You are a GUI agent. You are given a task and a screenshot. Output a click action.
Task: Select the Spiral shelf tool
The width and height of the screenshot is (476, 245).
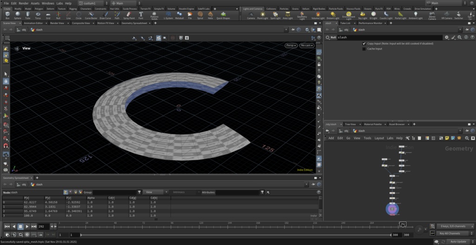200,15
